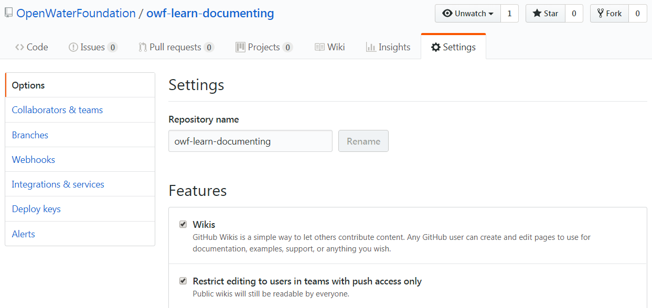Go to Branches settings page

point(30,135)
